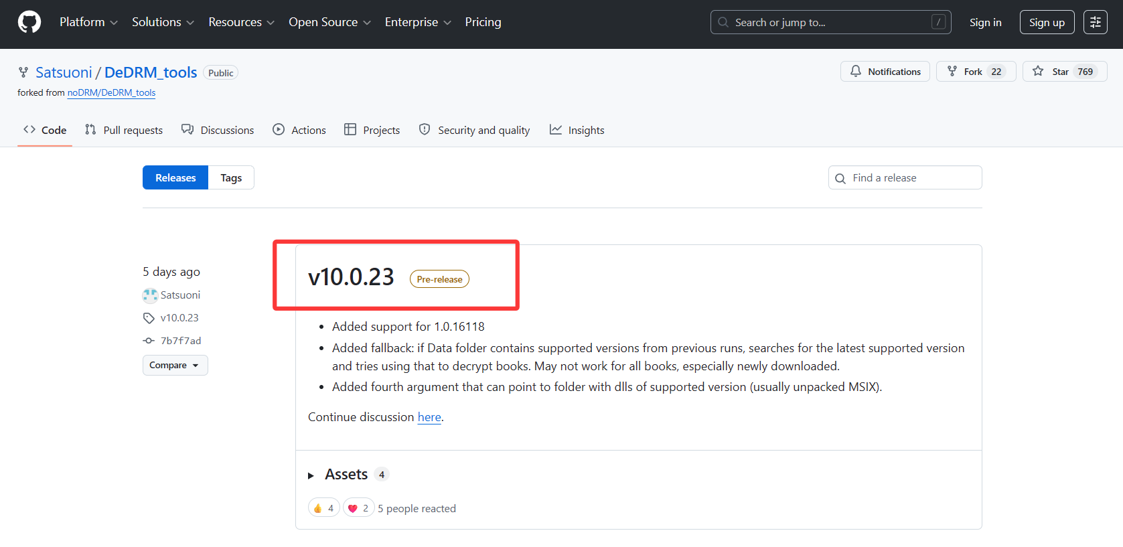Expand the Open Source menu
Image resolution: width=1123 pixels, height=547 pixels.
pos(329,22)
